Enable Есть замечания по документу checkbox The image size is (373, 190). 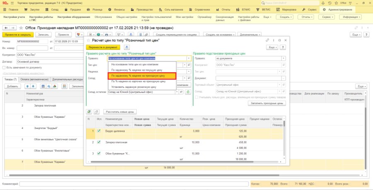click(4, 68)
